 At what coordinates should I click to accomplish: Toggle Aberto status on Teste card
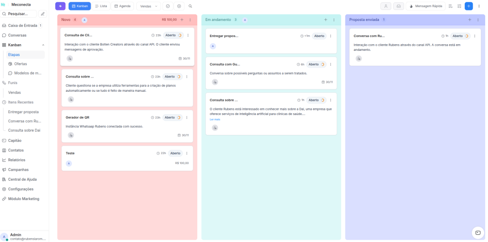pos(175,153)
